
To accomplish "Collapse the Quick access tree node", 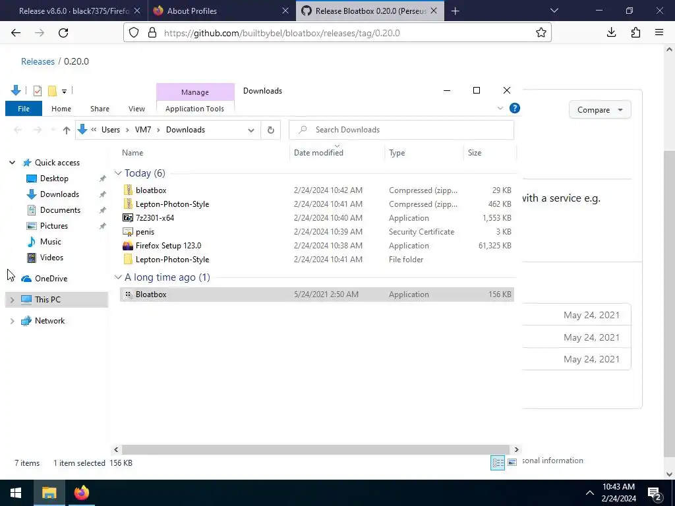I will coord(12,163).
